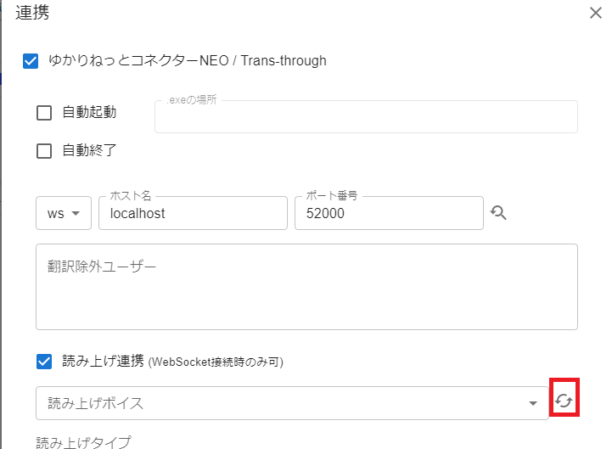Click the ホスト名 field containing localhost
Viewport: 612px width, 449px height.
pos(194,213)
